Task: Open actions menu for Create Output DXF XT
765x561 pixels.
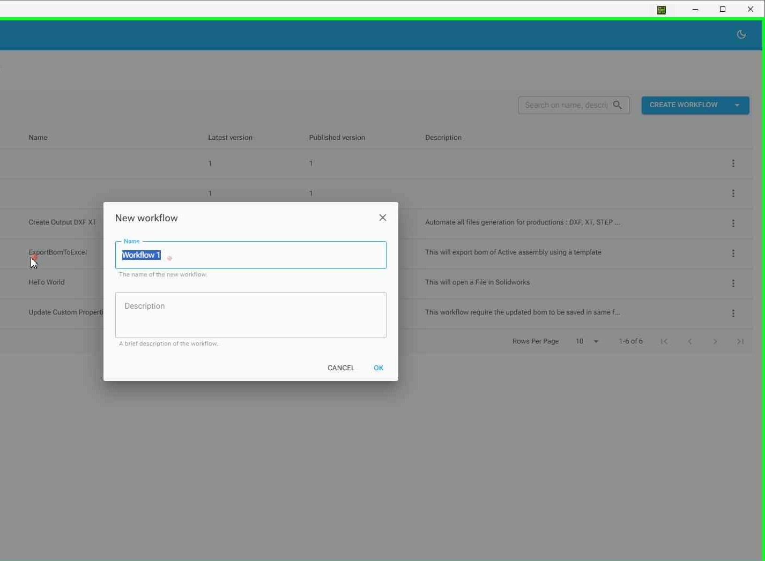Action: pos(733,223)
